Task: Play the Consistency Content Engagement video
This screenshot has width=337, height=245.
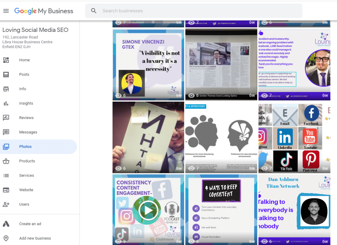Action: pos(148,210)
